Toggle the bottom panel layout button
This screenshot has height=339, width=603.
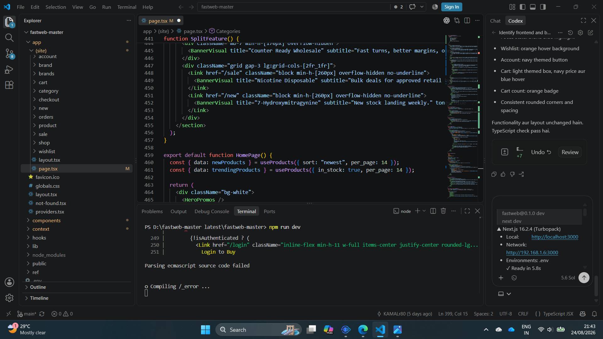click(x=533, y=7)
